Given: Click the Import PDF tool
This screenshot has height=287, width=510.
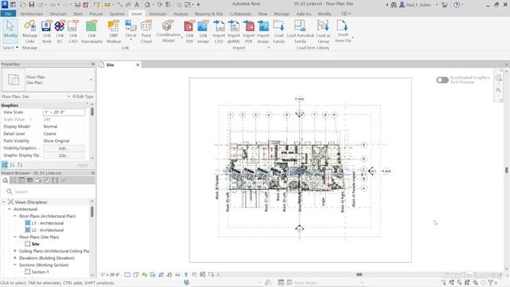Looking at the screenshot, I should [x=249, y=32].
